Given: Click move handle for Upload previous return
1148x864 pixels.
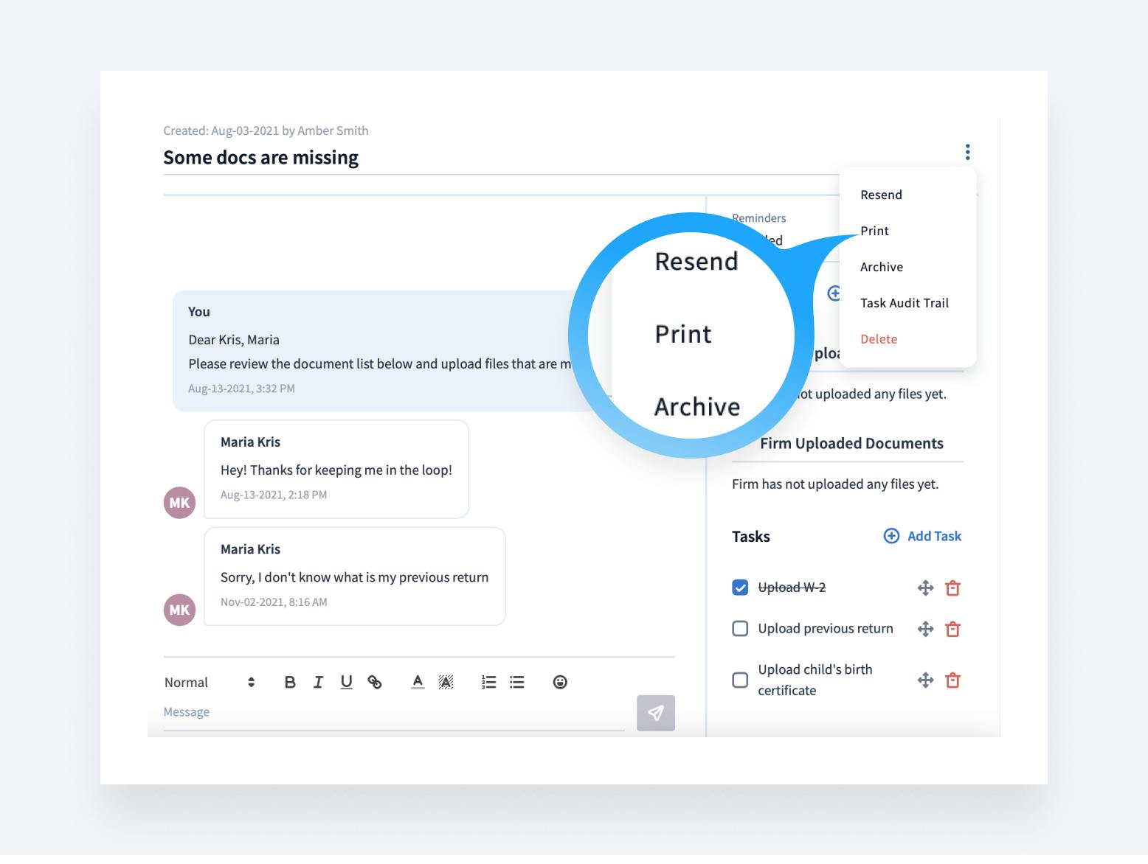Looking at the screenshot, I should click(x=925, y=629).
